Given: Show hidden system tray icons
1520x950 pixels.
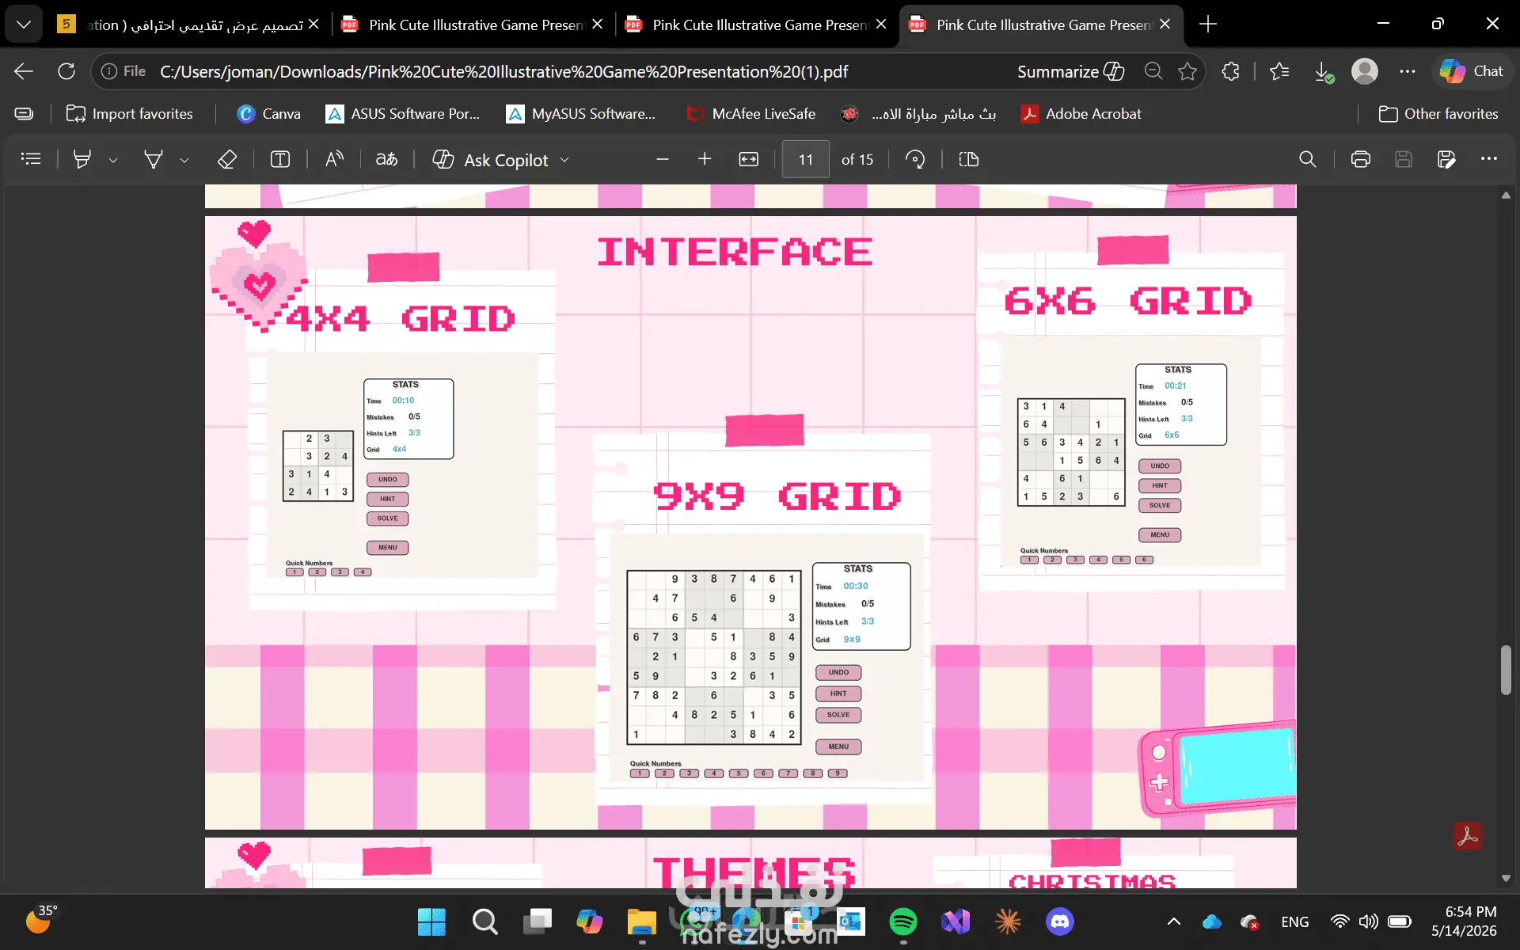Looking at the screenshot, I should point(1174,921).
